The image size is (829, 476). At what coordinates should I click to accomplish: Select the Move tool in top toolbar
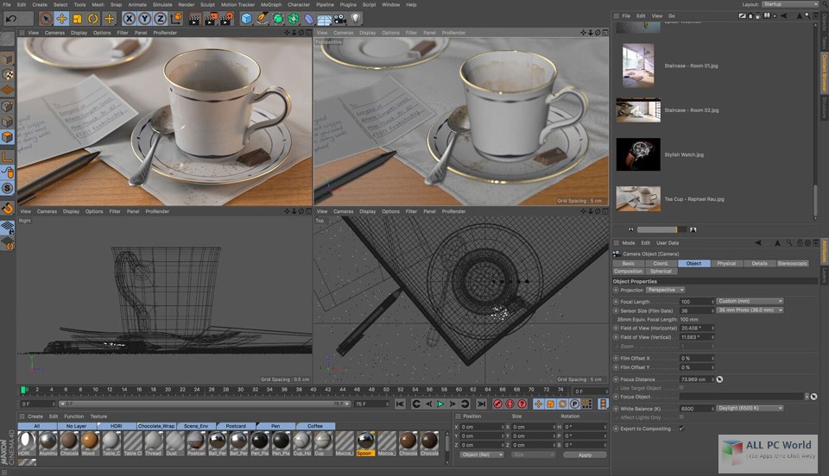coord(61,18)
